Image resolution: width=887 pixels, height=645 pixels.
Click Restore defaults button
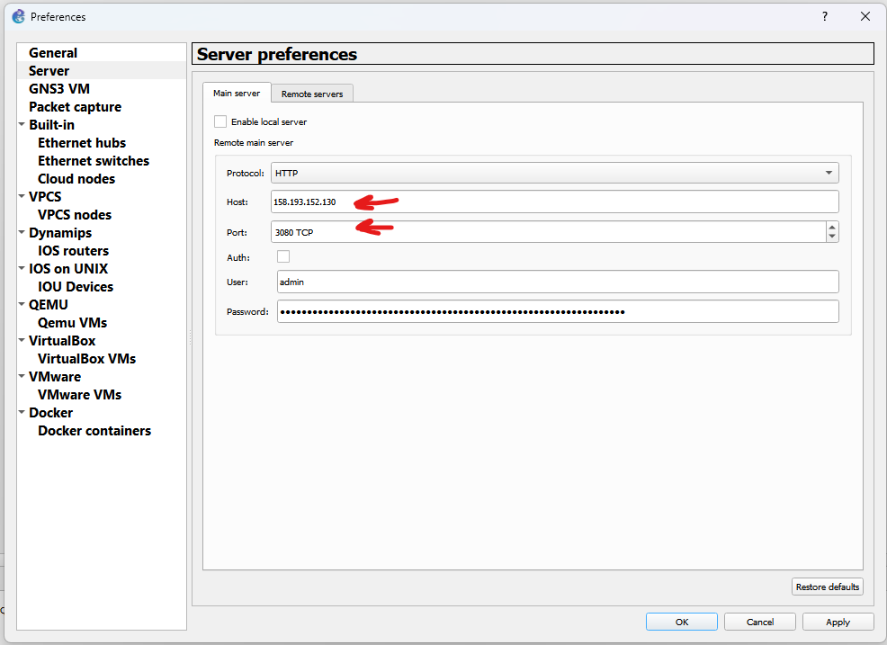(828, 587)
